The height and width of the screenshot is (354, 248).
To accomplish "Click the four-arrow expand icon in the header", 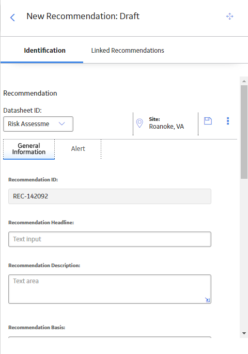I will click(x=230, y=16).
